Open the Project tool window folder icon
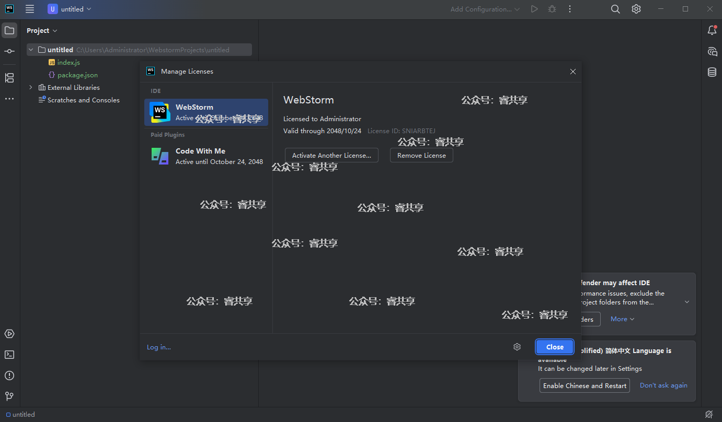The width and height of the screenshot is (722, 422). pyautogui.click(x=9, y=30)
